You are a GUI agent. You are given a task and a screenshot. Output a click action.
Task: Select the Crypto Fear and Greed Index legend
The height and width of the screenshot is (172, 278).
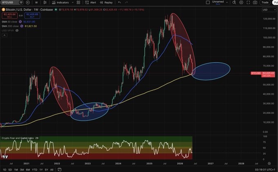[18, 138]
